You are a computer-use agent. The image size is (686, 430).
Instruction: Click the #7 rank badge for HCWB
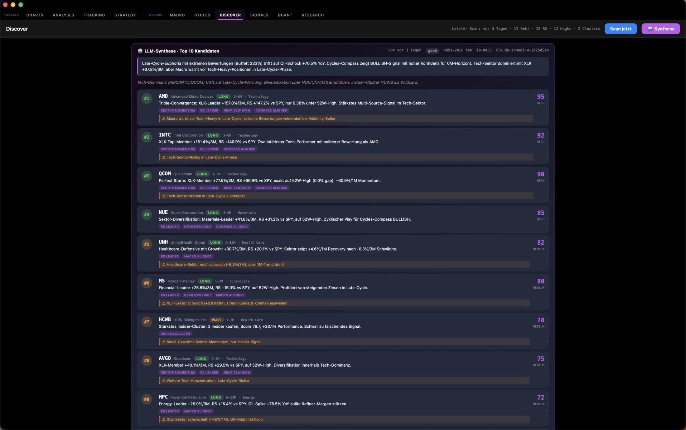click(147, 321)
